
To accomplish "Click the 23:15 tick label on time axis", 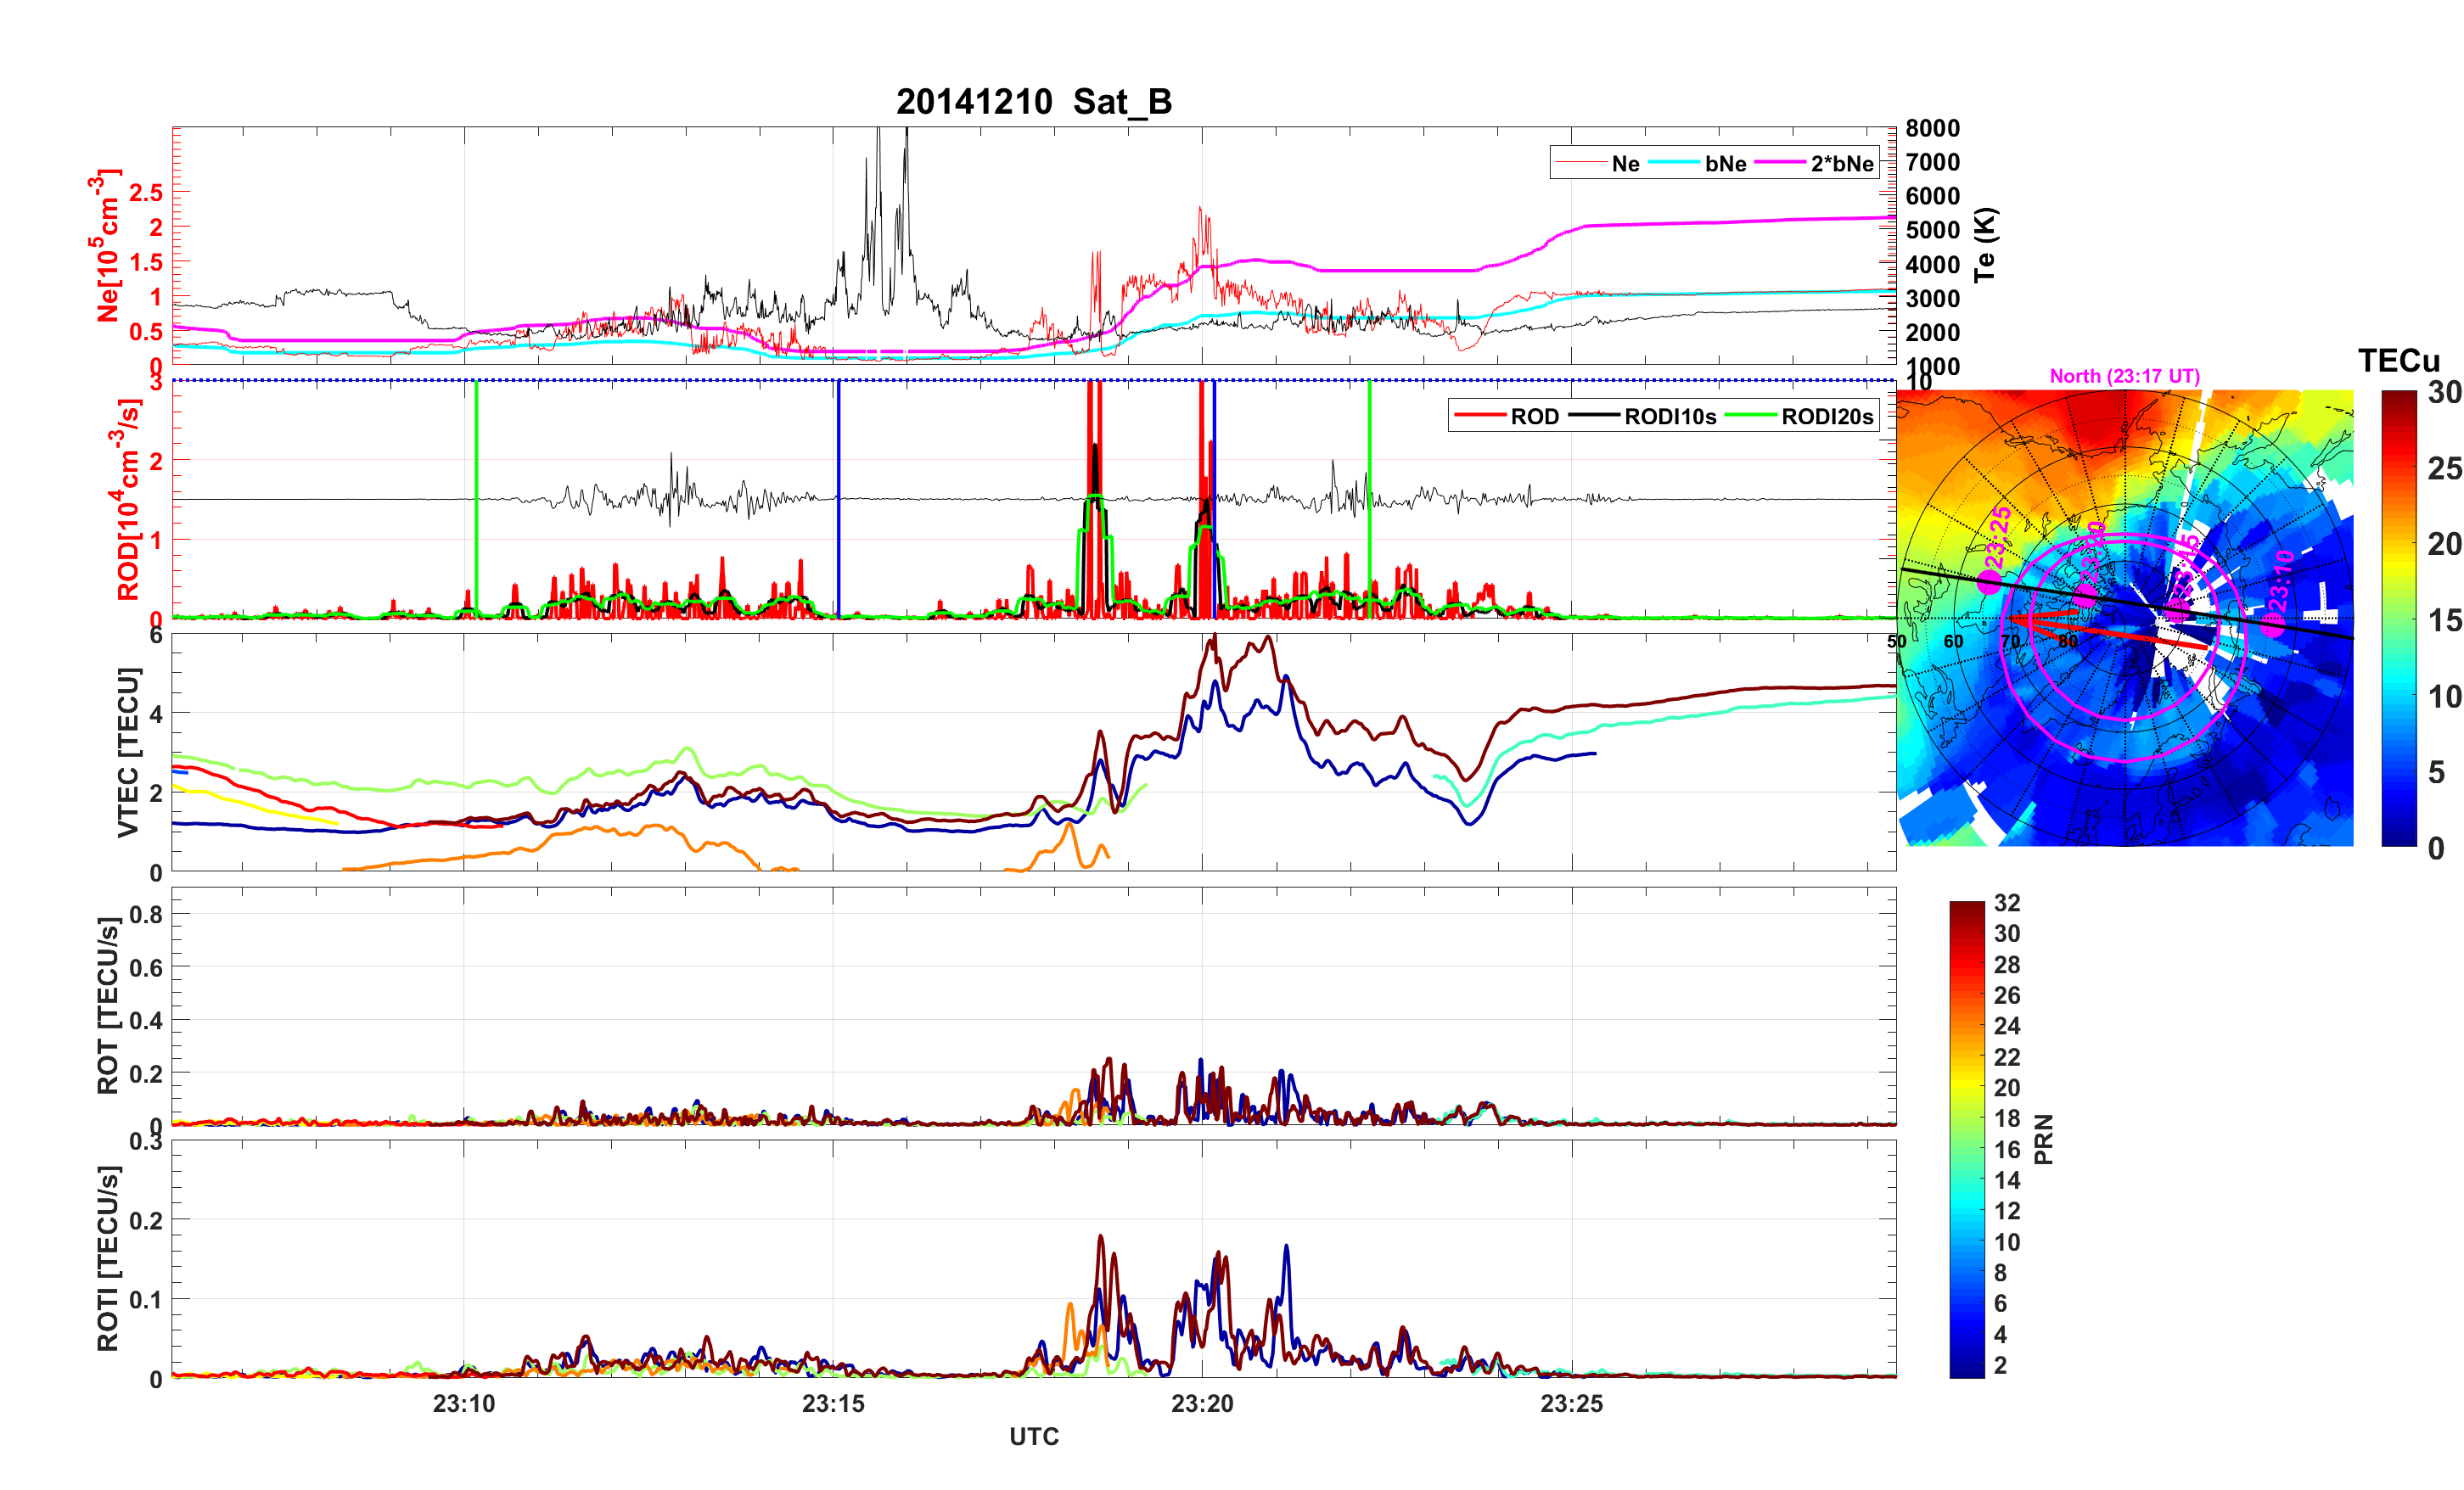I will (833, 1404).
